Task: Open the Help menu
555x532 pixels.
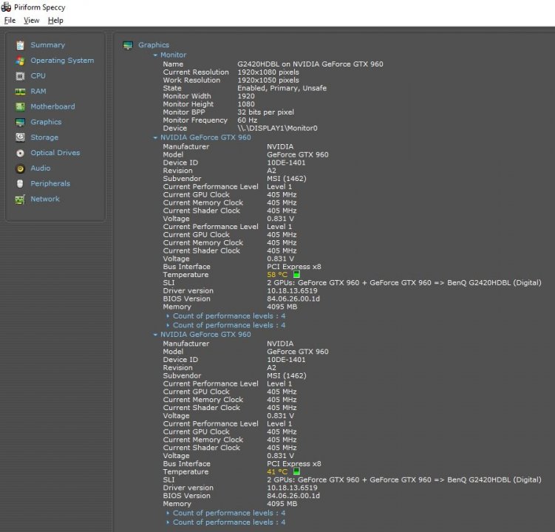Action: [x=55, y=21]
